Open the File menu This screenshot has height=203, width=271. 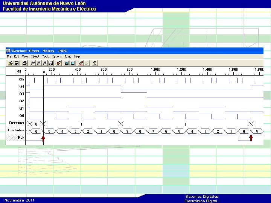point(9,56)
